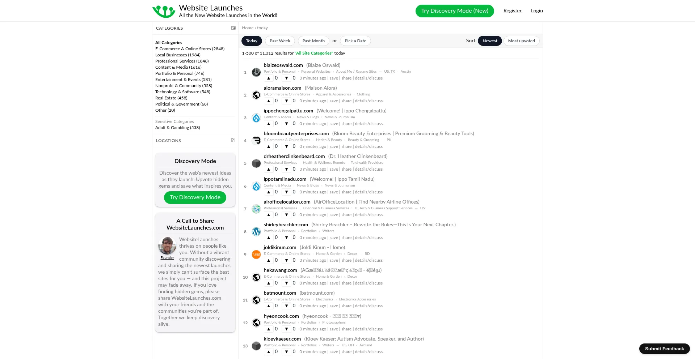Downvote aloramaison.com with the down arrow
The image size is (695, 359).
tap(286, 101)
